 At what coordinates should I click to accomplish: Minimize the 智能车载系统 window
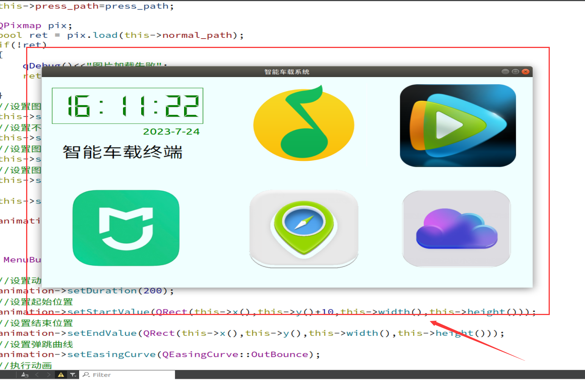click(505, 72)
